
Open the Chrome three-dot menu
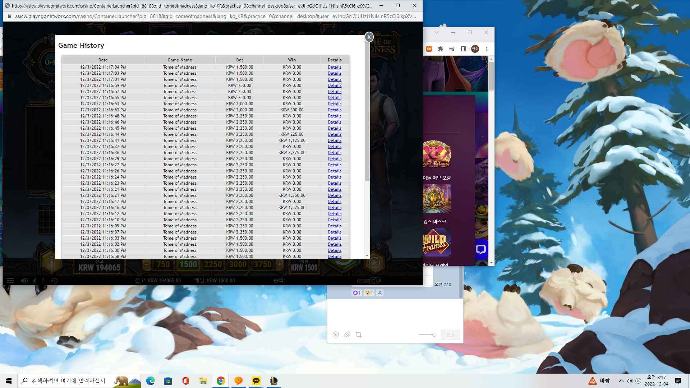[x=487, y=49]
